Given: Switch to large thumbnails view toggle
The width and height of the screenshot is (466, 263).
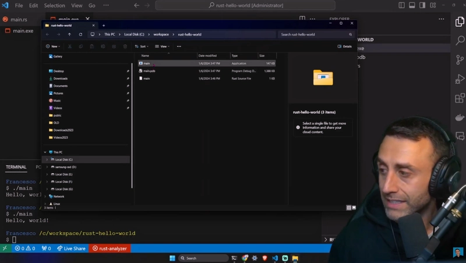Looking at the screenshot, I should click(x=353, y=207).
